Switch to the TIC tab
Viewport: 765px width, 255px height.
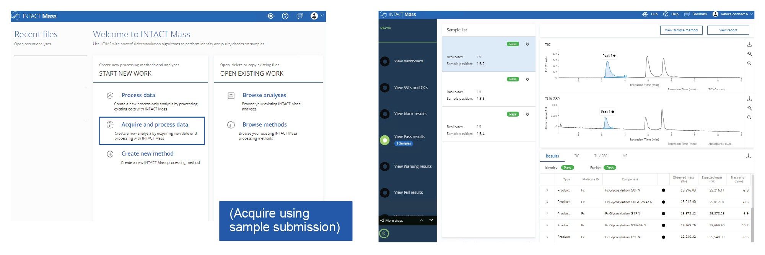tap(576, 156)
